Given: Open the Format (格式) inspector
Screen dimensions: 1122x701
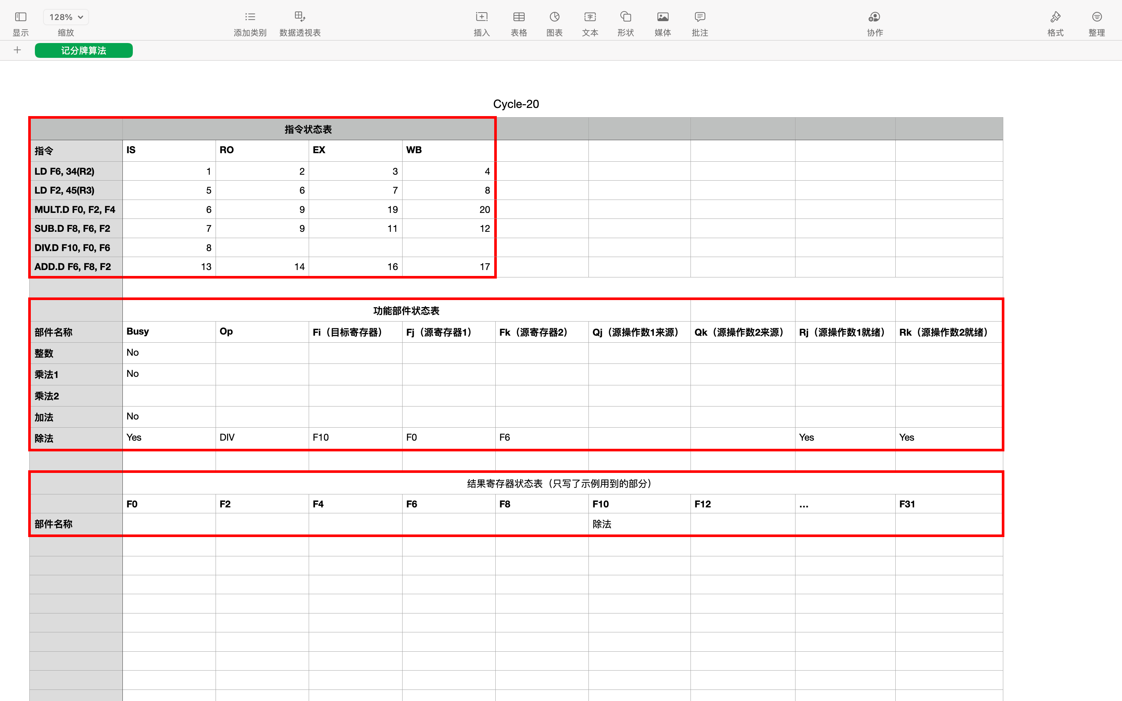Looking at the screenshot, I should (1055, 17).
